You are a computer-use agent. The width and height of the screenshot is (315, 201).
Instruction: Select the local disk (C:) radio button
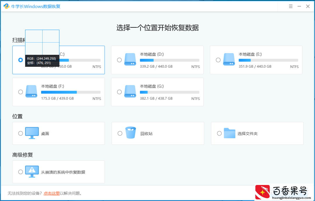click(20, 60)
